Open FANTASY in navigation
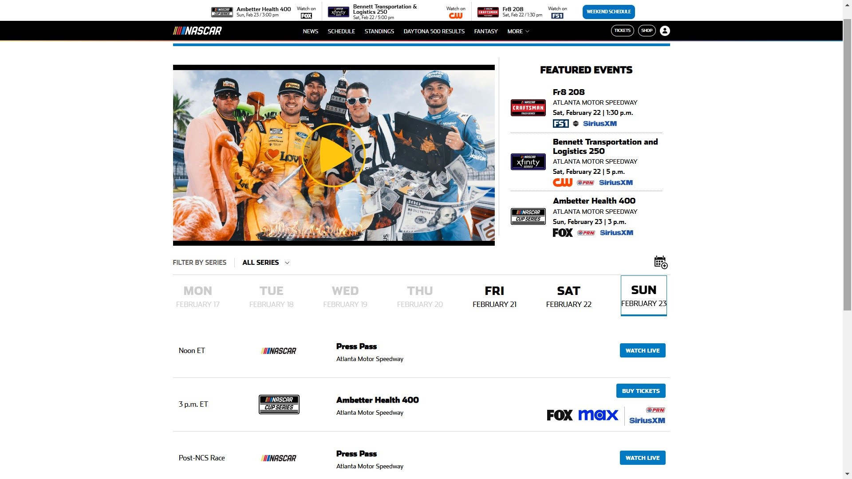The width and height of the screenshot is (852, 479). click(486, 31)
